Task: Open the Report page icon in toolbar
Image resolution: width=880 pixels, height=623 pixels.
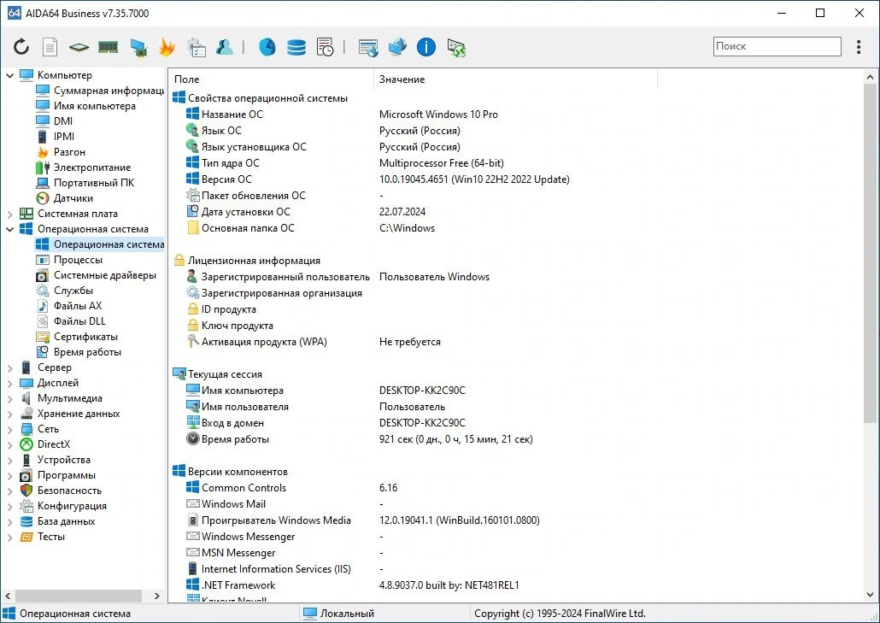Action: pos(50,47)
